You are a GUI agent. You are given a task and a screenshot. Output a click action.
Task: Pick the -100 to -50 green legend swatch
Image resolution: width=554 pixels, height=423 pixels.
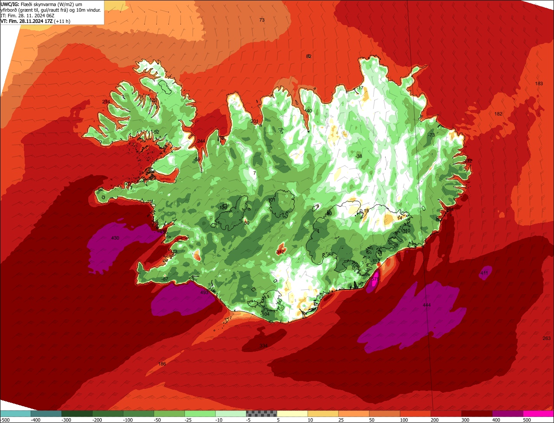(x=138, y=413)
